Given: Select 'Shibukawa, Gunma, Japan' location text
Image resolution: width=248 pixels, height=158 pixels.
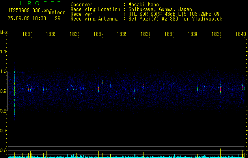Looking at the screenshot, I should [x=160, y=9].
